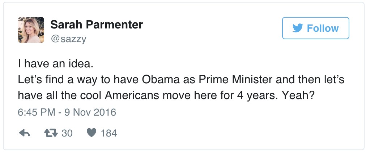Screen dimensions: 366x152
Task: View the 30 retweets count
Action: pos(67,133)
